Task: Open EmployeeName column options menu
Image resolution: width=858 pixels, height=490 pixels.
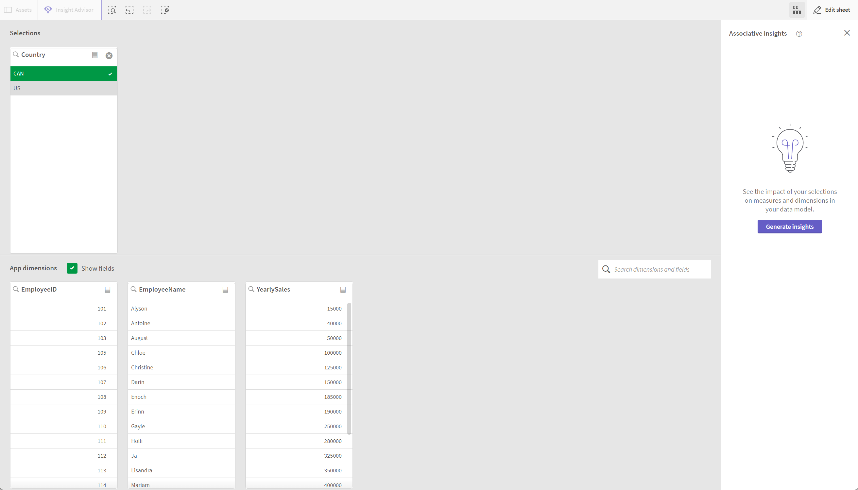Action: [225, 289]
